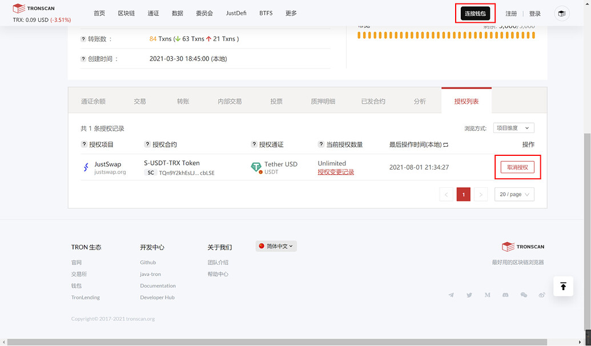Viewport: 591px width, 346px height.
Task: Open the 浏览方式 项目维度 dropdown
Action: [x=513, y=127]
